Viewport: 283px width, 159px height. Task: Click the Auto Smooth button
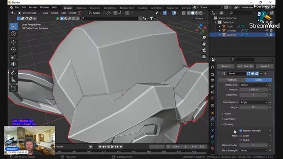pos(245,66)
